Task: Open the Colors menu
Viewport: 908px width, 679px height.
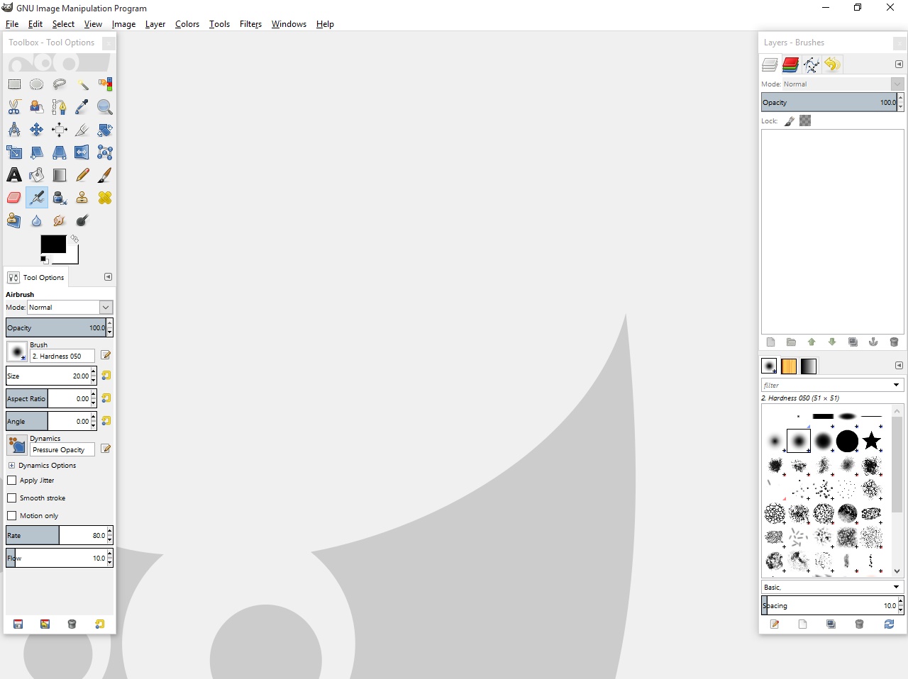Action: pos(187,24)
